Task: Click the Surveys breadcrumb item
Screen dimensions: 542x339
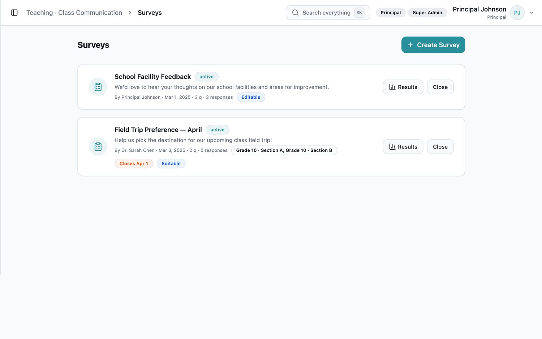Action: coord(150,13)
